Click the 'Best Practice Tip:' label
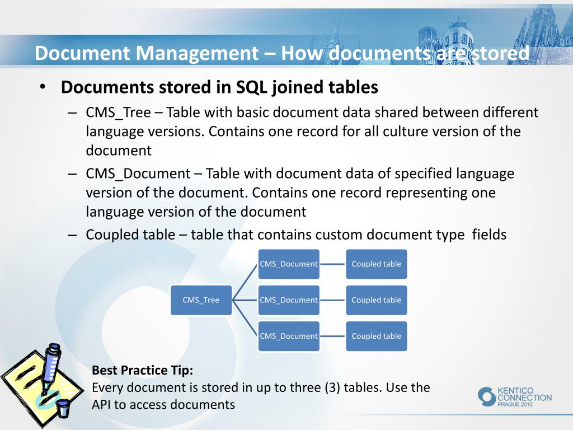Screen dimensions: 573x430 point(143,370)
